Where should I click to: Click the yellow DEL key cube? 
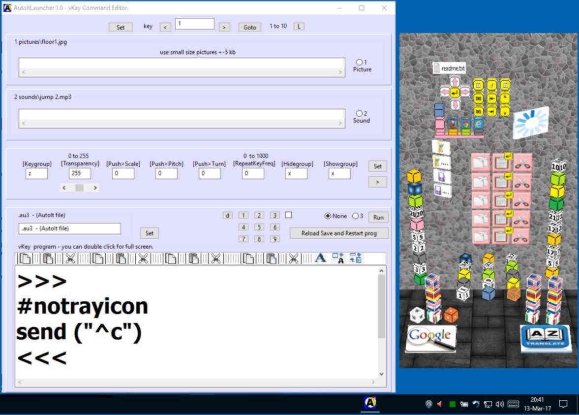point(478,111)
